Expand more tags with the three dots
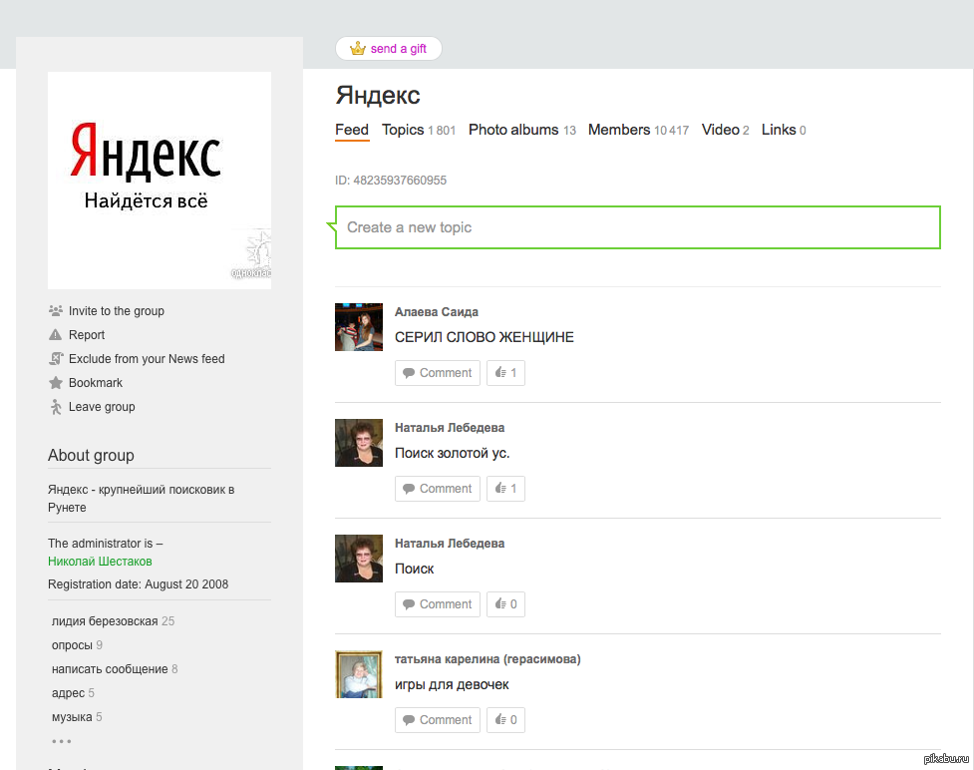Viewport: 974px width, 770px height. click(62, 741)
